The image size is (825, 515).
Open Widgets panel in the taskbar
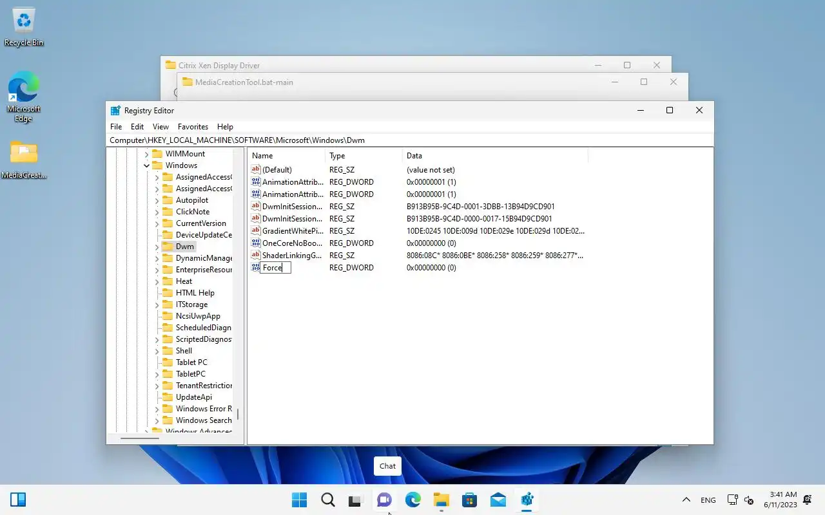18,500
